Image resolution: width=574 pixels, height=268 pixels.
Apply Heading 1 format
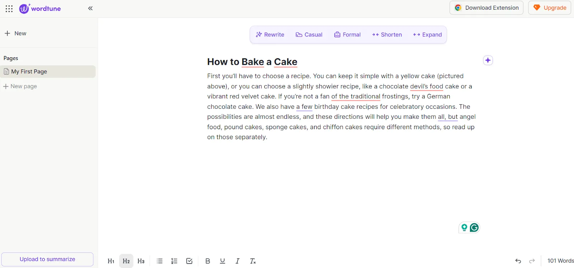click(111, 261)
